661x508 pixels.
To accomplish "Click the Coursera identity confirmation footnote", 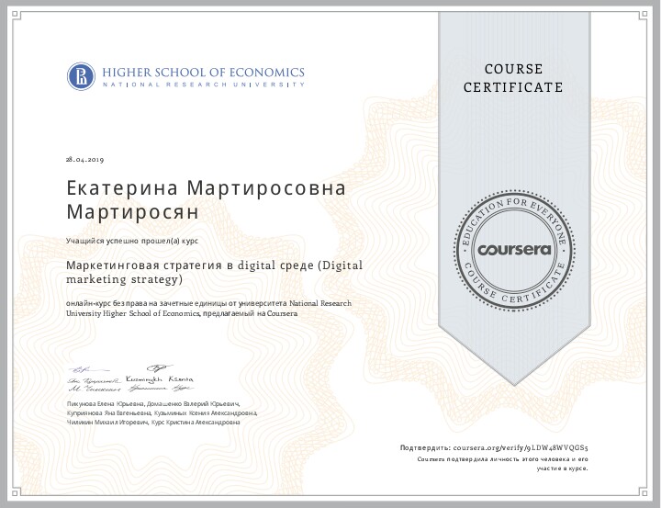I will pos(502,462).
